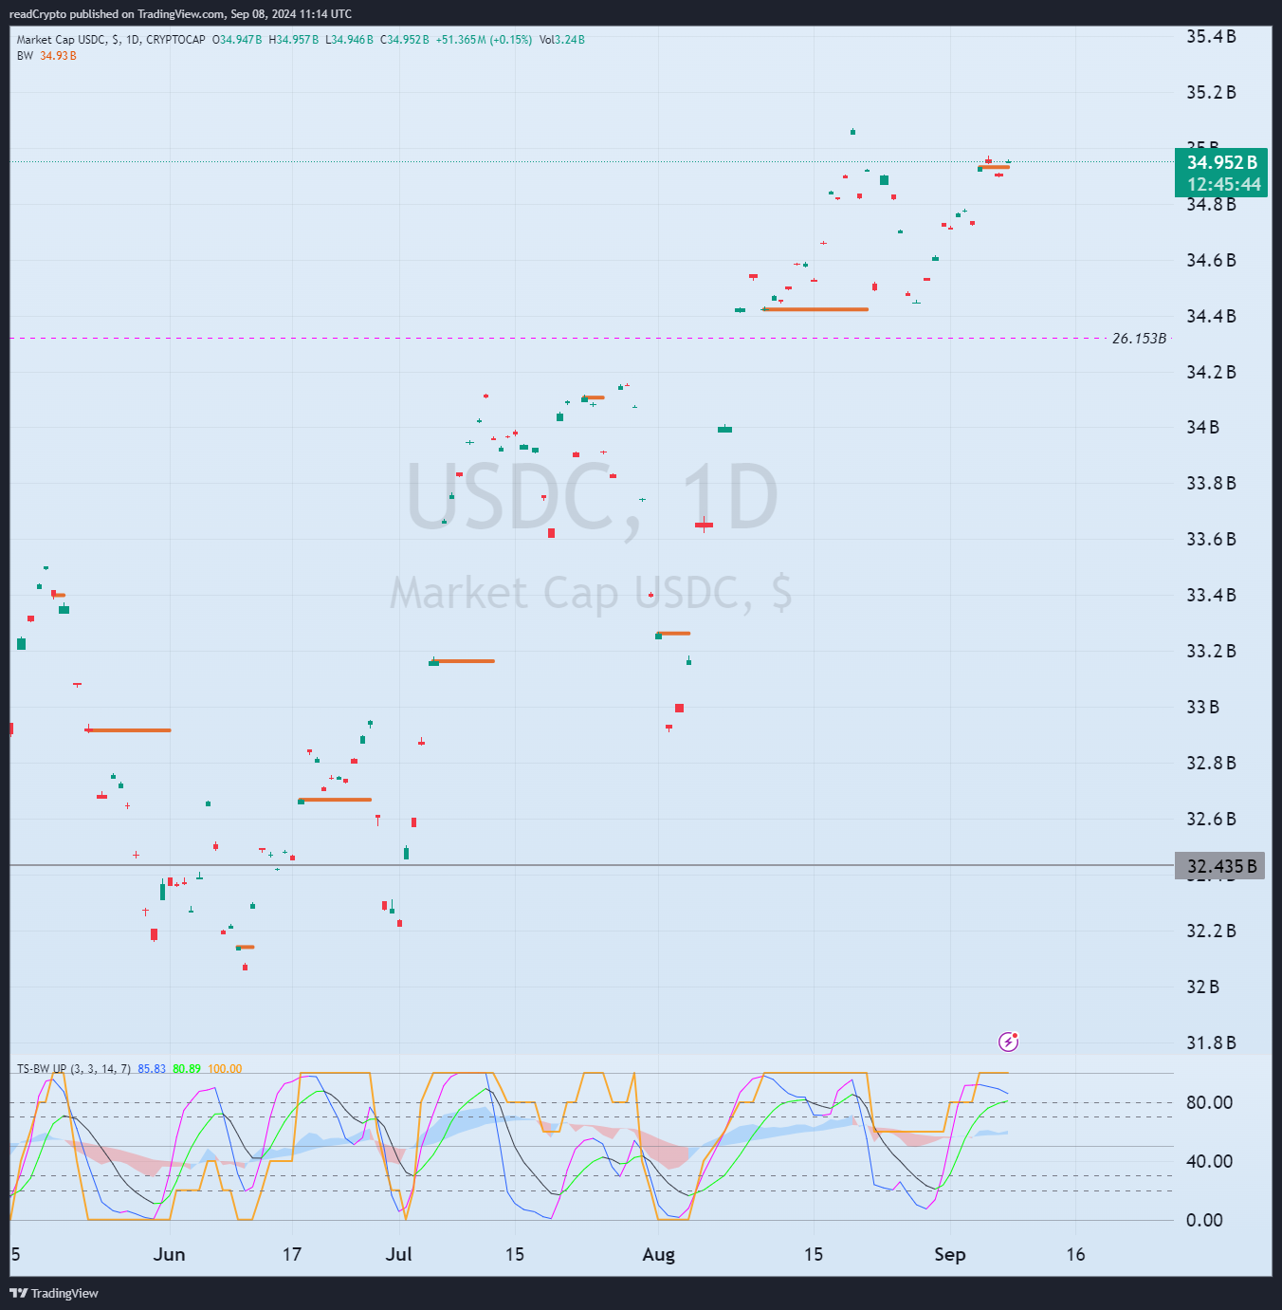Click the 33.4 B price axis label

(x=1211, y=596)
